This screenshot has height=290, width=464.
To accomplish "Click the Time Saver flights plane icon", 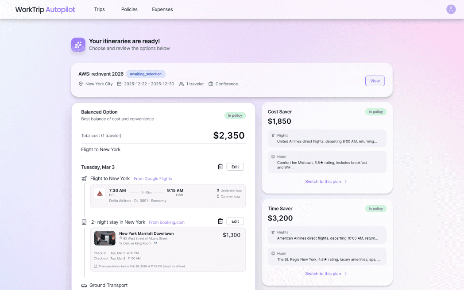I will pyautogui.click(x=273, y=233).
